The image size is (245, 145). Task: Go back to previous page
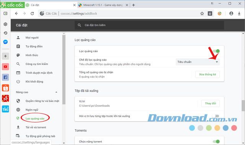tap(16, 13)
